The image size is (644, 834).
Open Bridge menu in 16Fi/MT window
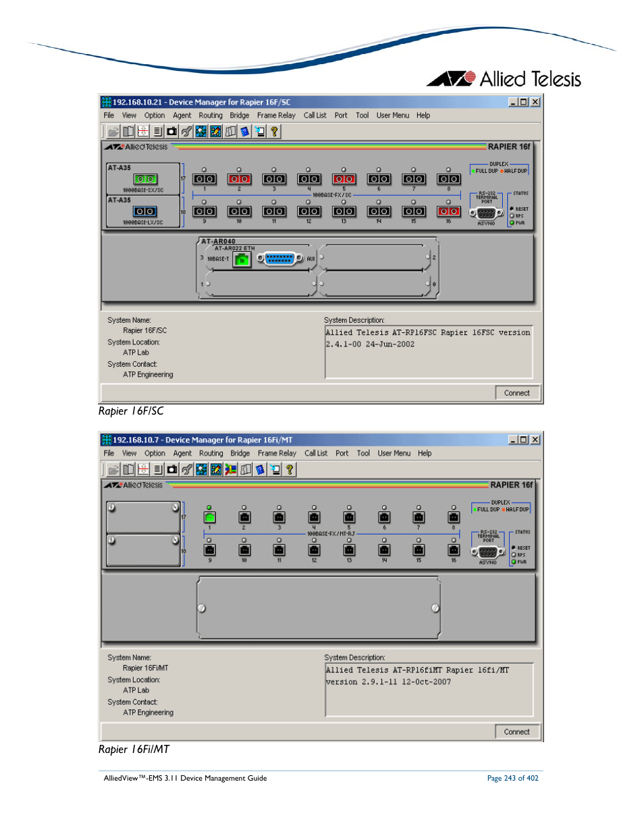240,454
